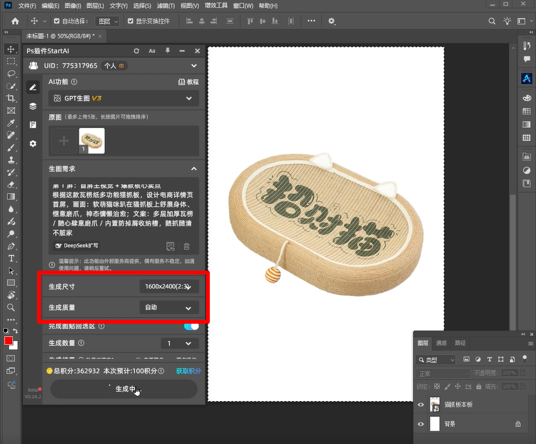
Task: Open the Search icon at top right
Action: click(492, 21)
